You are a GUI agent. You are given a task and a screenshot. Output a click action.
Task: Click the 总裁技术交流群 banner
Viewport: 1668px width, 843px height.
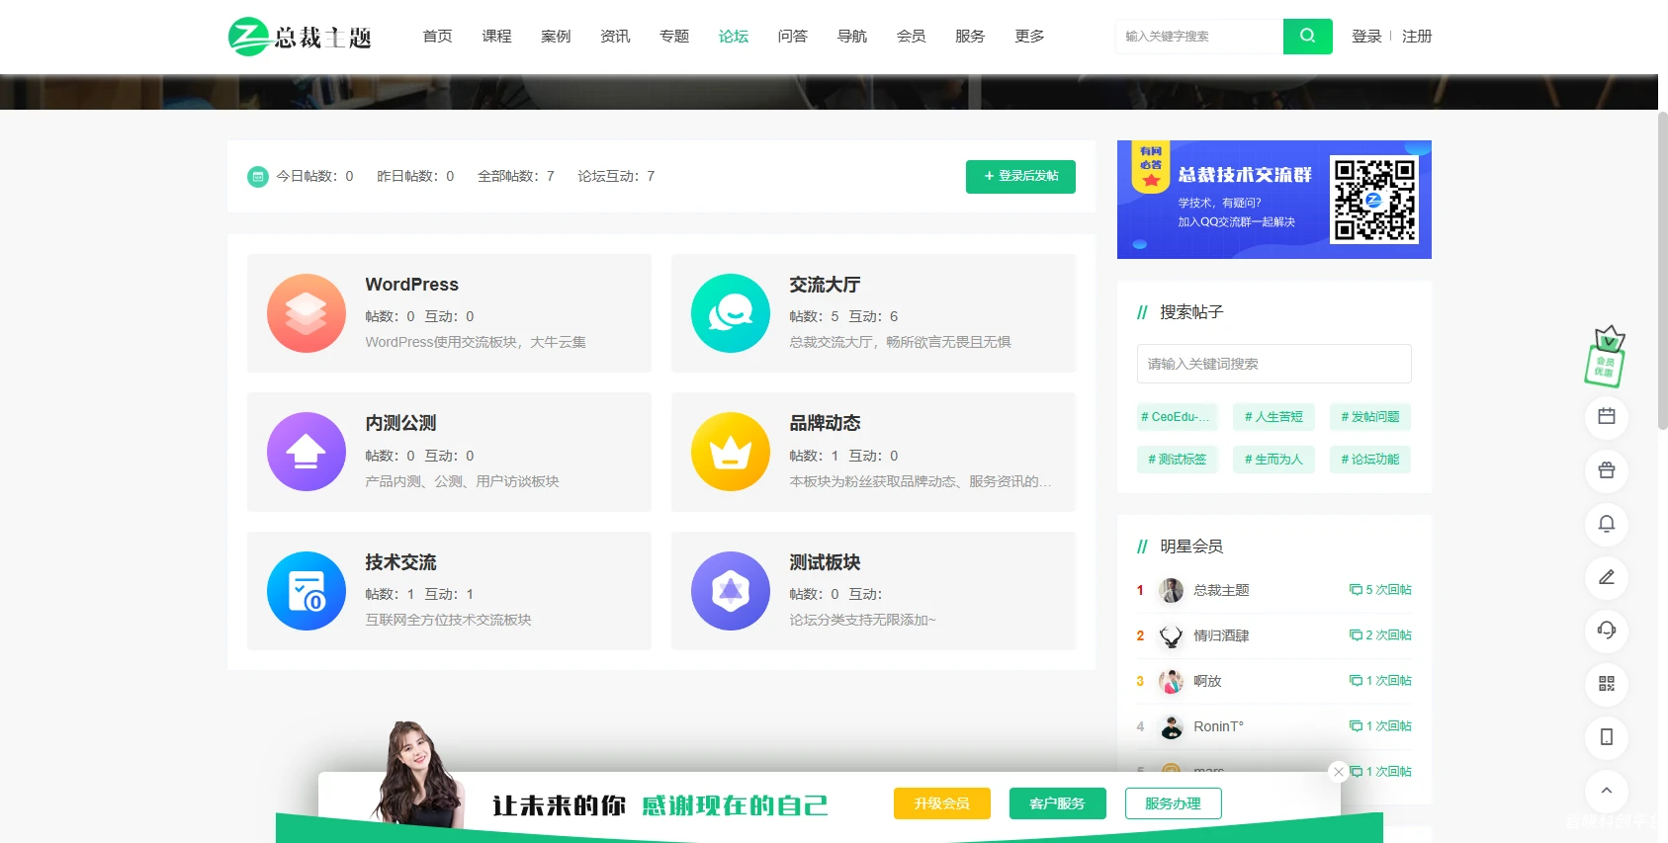tap(1274, 200)
